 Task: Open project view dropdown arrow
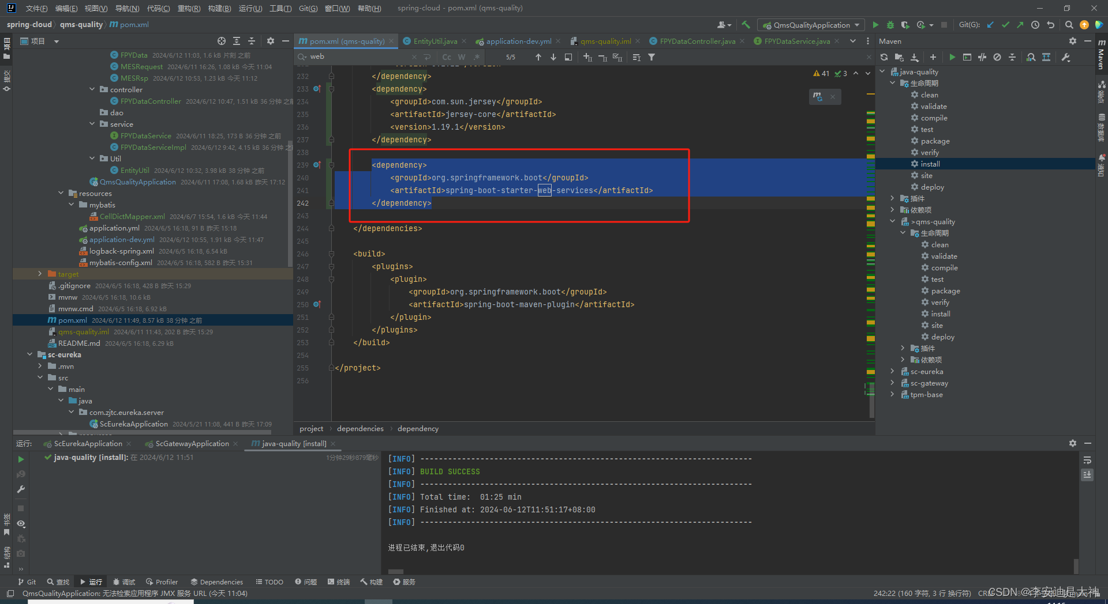tap(57, 41)
